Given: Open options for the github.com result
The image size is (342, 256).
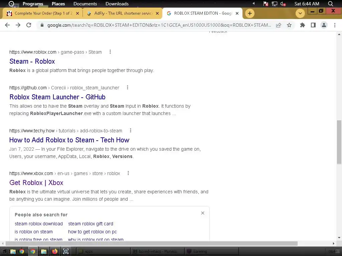Looking at the screenshot, I should [128, 88].
